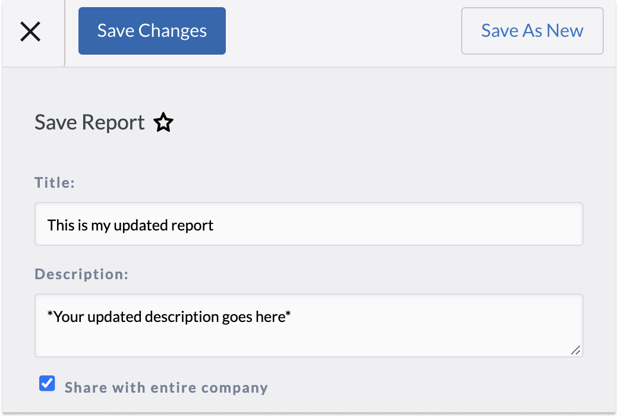Image resolution: width=618 pixels, height=417 pixels.
Task: Click the close X in the top left corner
Action: (31, 31)
